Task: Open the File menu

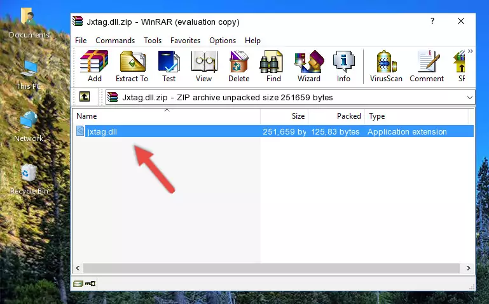Action: (81, 41)
